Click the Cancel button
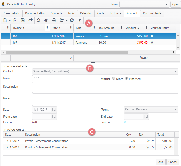181x166 pixels. coord(173,162)
